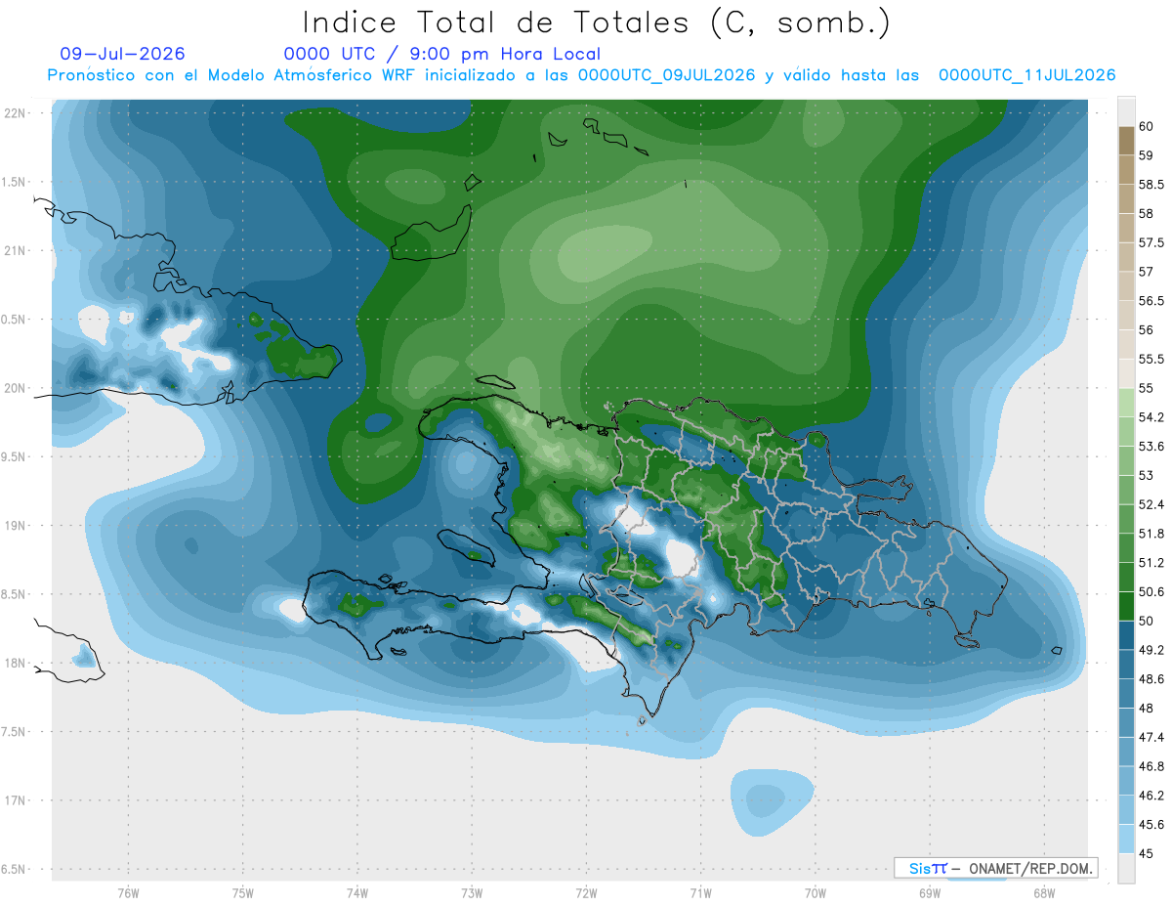Click the '70W' longitude label
Screen dimensions: 1172x906
point(815,892)
